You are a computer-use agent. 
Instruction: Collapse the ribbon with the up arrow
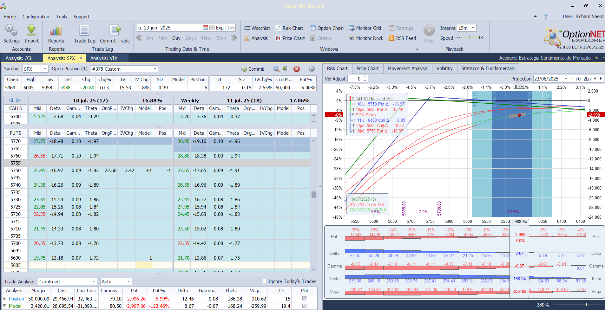[536, 16]
